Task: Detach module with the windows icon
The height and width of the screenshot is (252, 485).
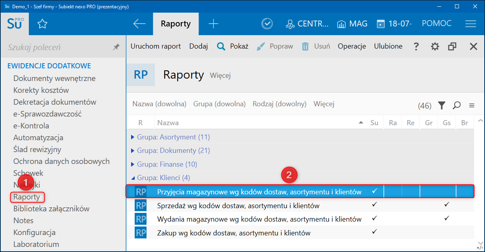Action: (452, 47)
